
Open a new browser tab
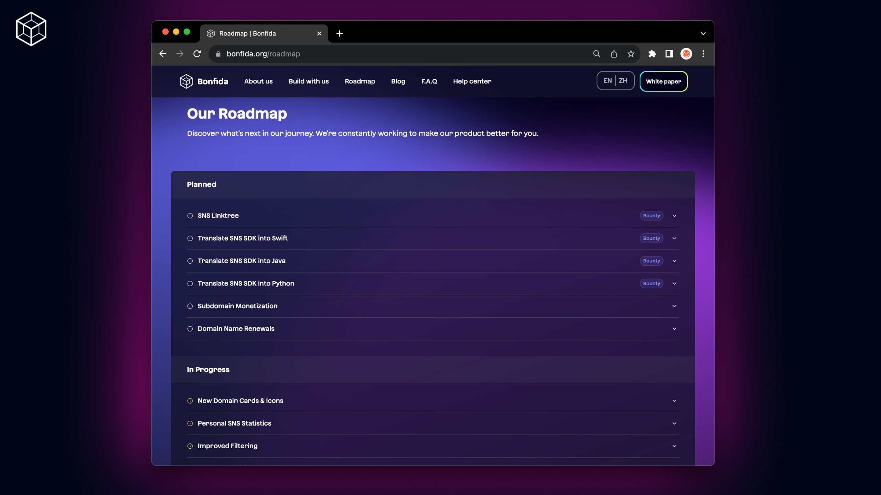coord(339,33)
